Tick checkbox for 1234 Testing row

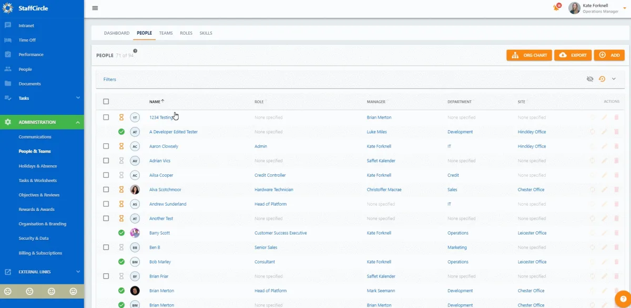pos(106,118)
